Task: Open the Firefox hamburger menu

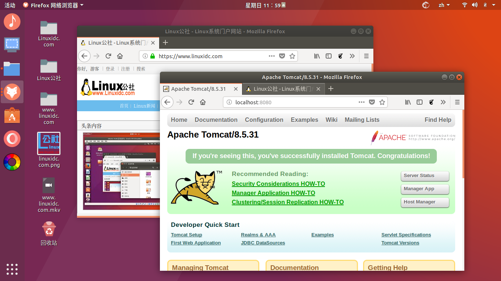Action: [x=457, y=102]
